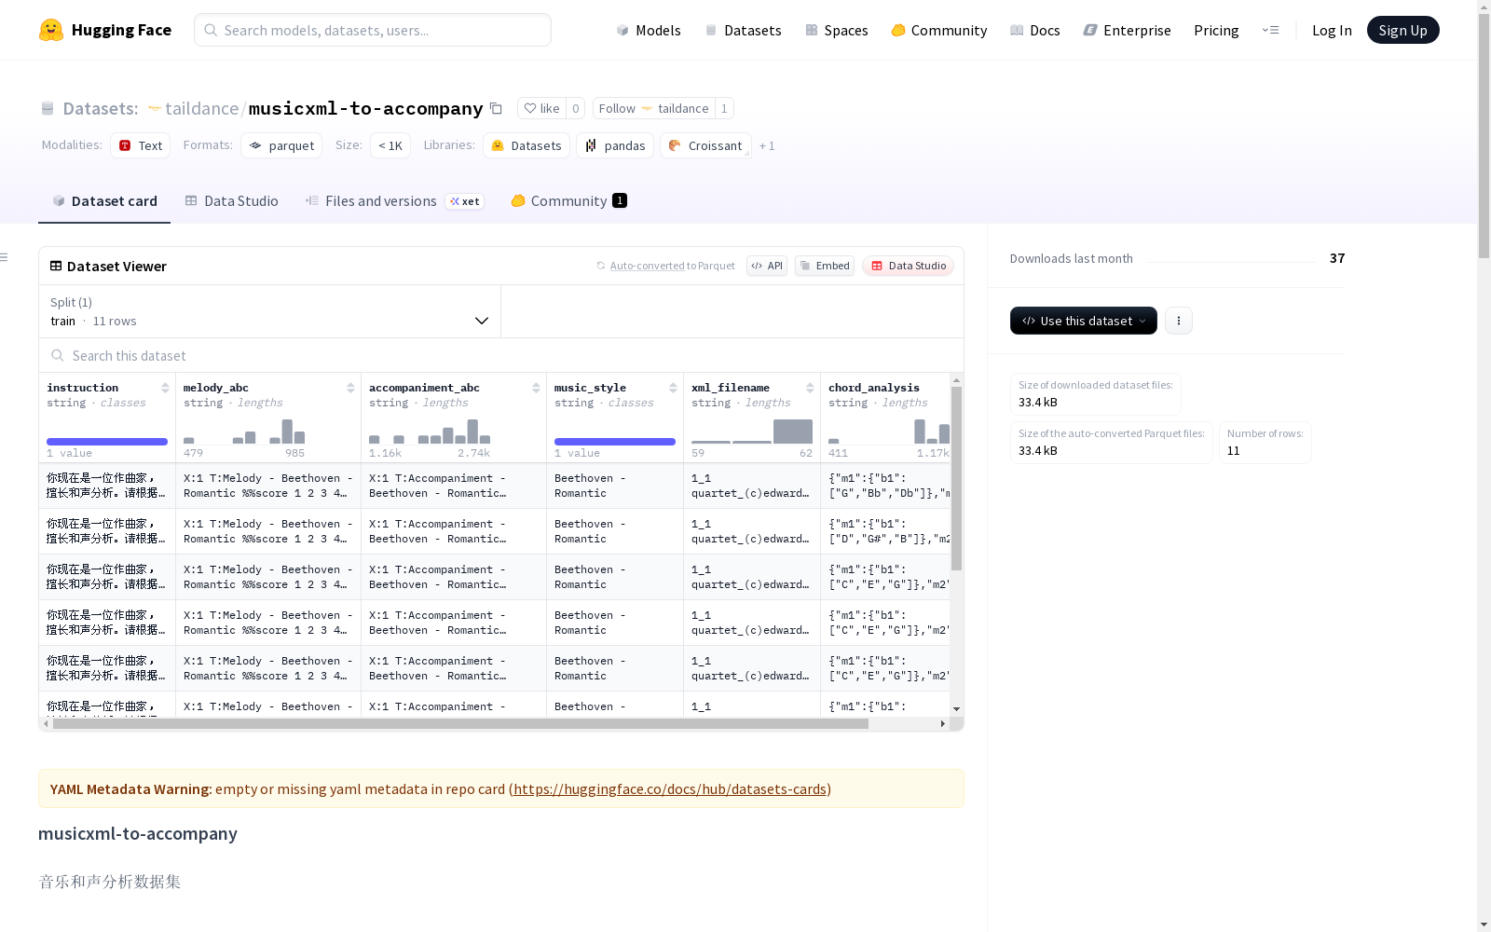Sort by the music_style column

673,388
